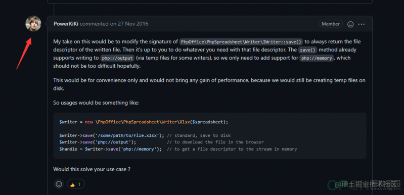Click "So usages would be something like:" text

[x=96, y=103]
